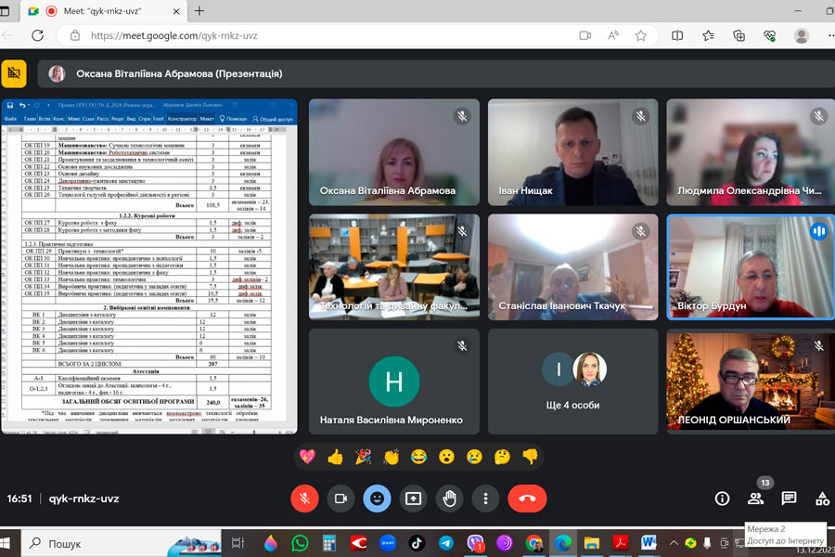835x557 pixels.
Task: View site information lock icon
Action: [x=75, y=35]
